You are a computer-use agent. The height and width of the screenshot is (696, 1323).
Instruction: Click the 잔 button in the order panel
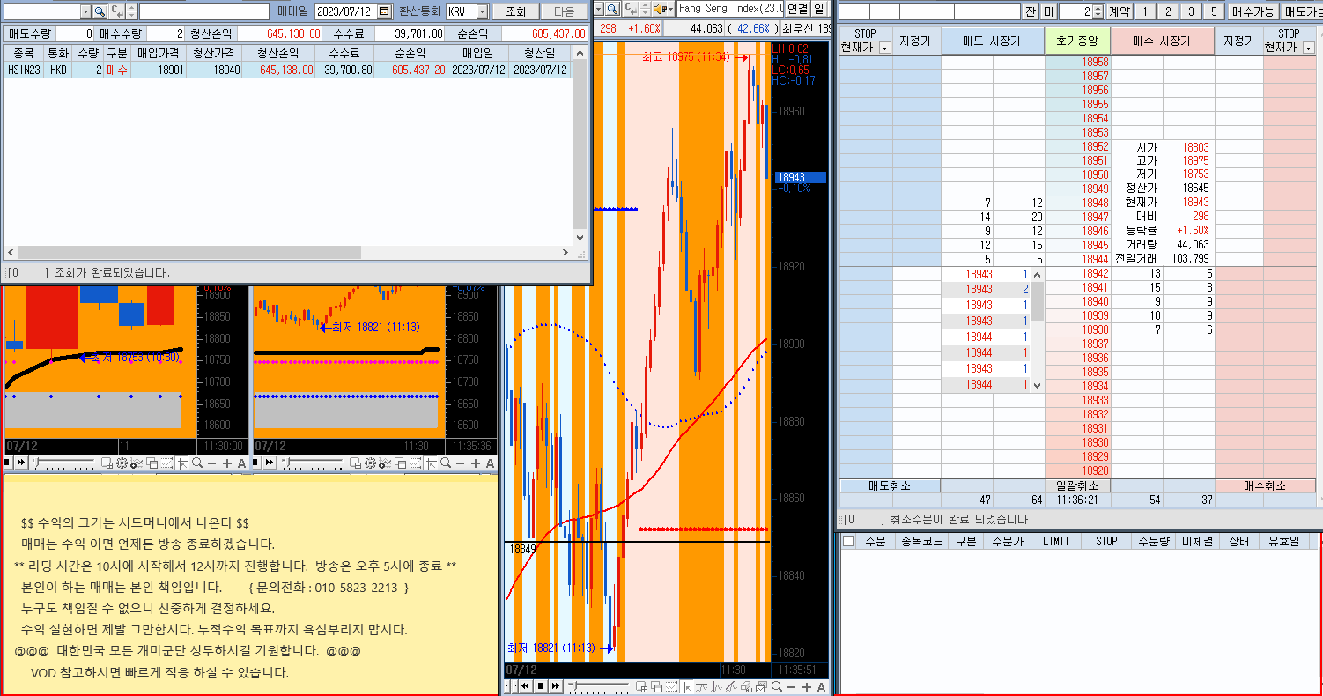coord(1031,11)
